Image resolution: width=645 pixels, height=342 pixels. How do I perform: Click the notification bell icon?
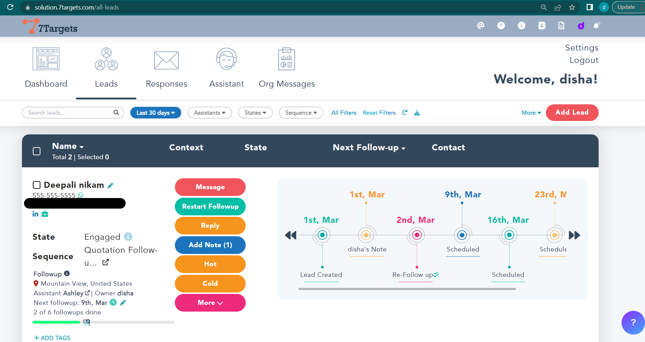(596, 25)
